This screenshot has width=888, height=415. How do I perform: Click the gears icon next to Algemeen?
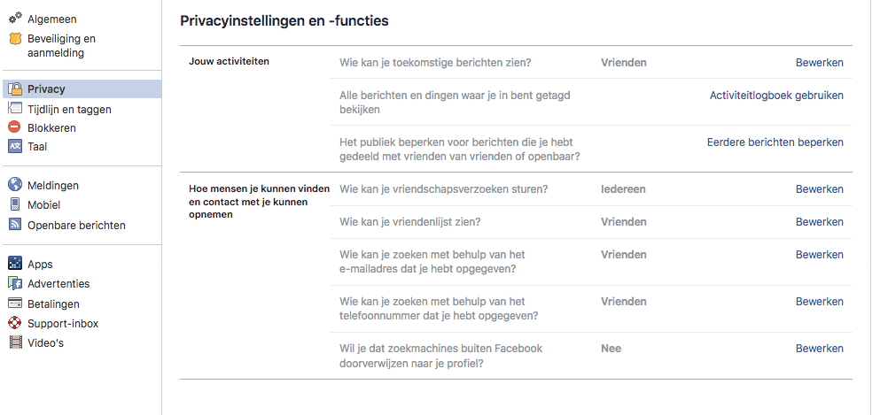[x=15, y=19]
